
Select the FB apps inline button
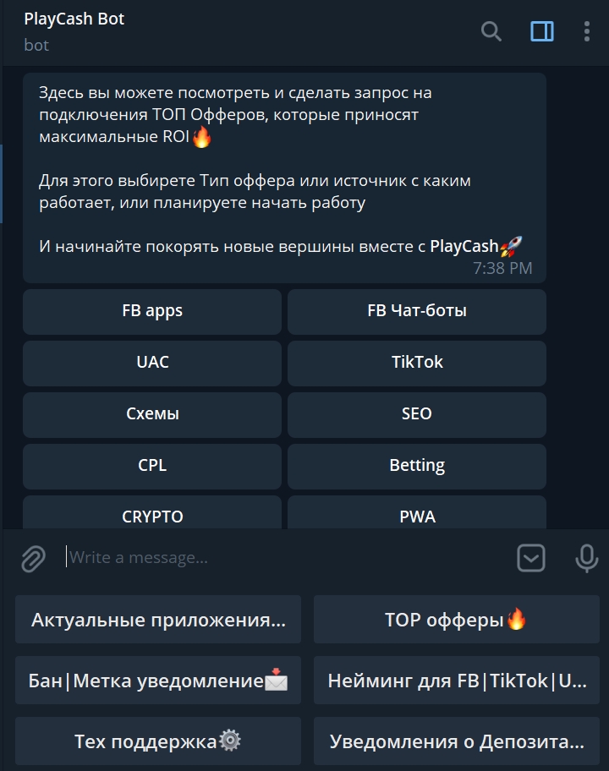click(152, 312)
